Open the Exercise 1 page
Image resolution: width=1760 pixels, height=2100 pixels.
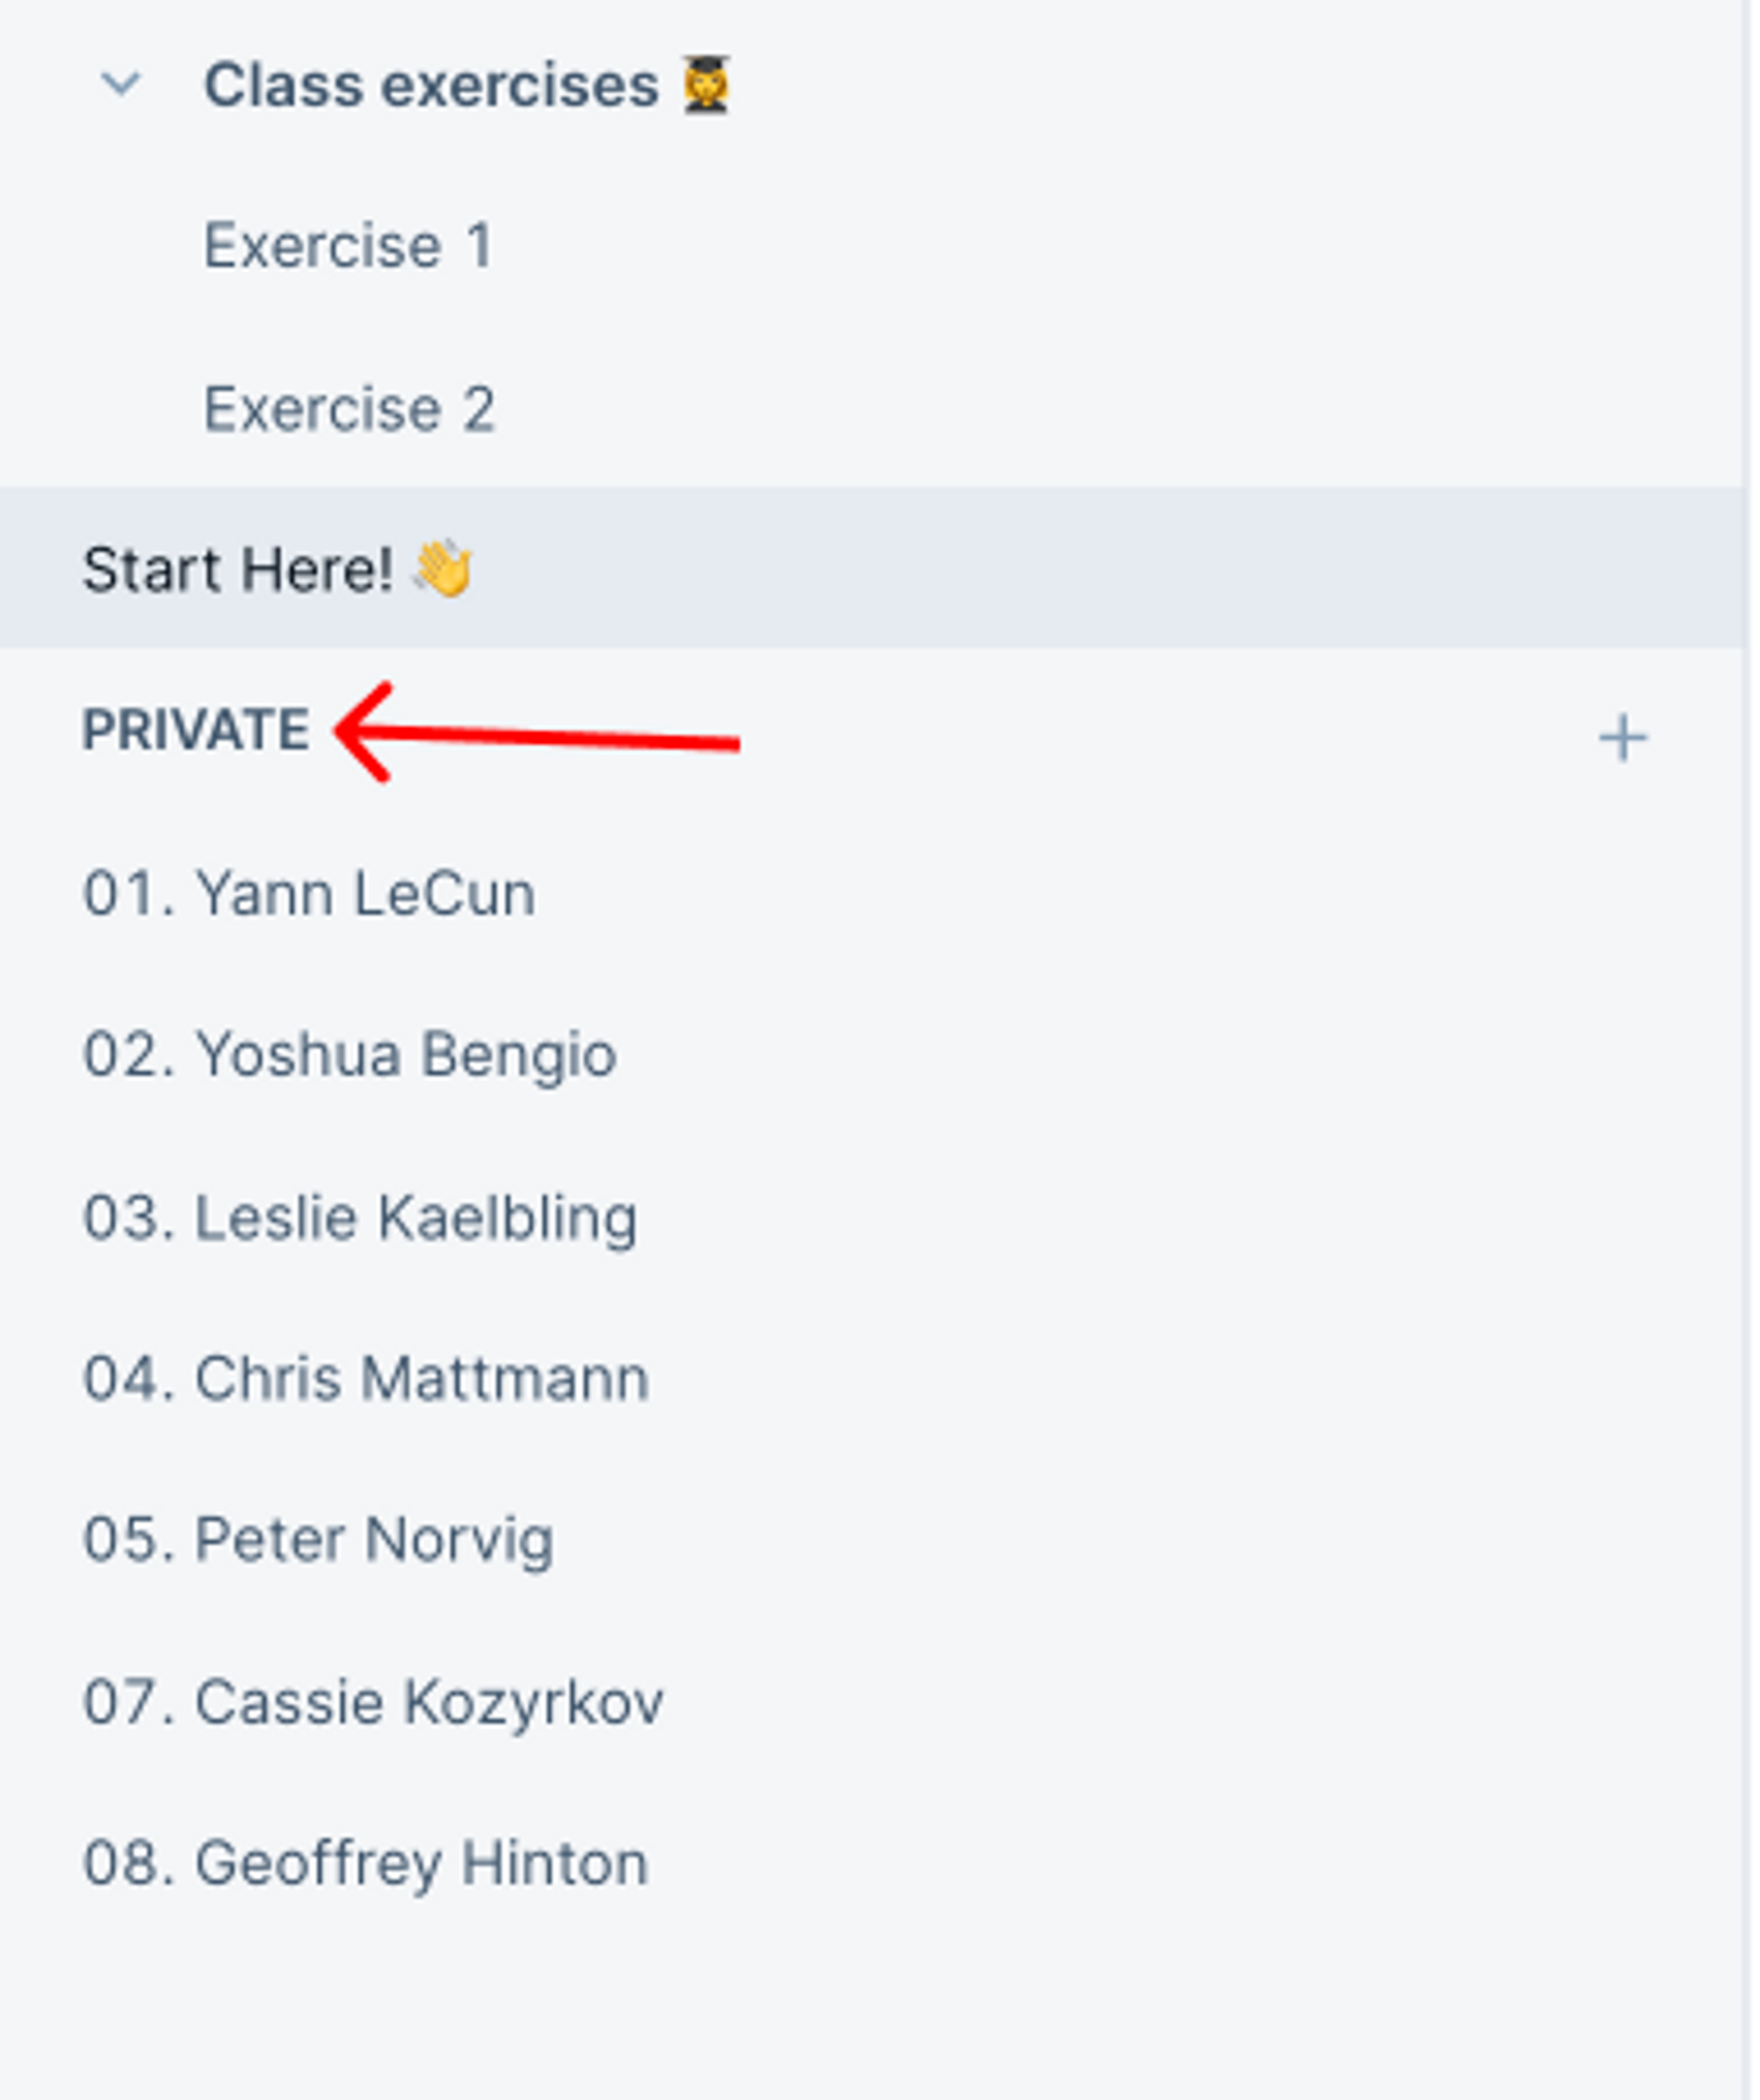click(348, 246)
